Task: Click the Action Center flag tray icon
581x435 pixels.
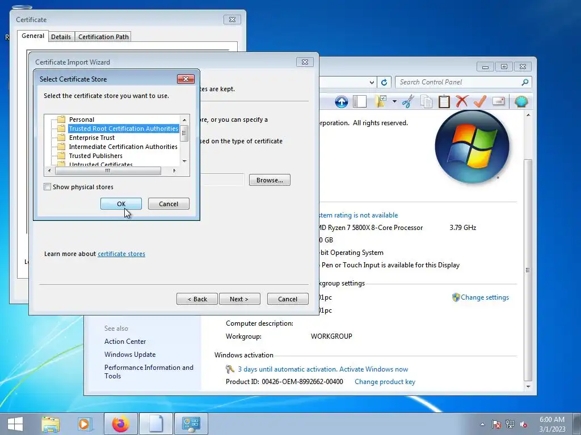Action: pos(496,424)
